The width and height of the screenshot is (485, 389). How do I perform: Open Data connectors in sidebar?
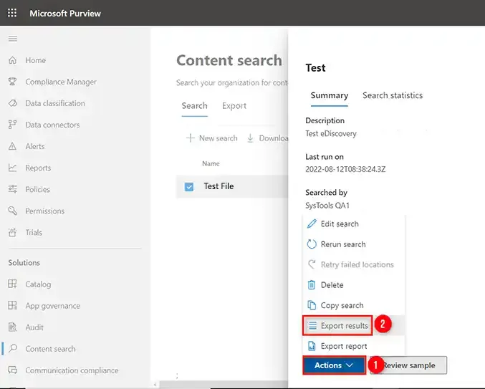(x=52, y=125)
